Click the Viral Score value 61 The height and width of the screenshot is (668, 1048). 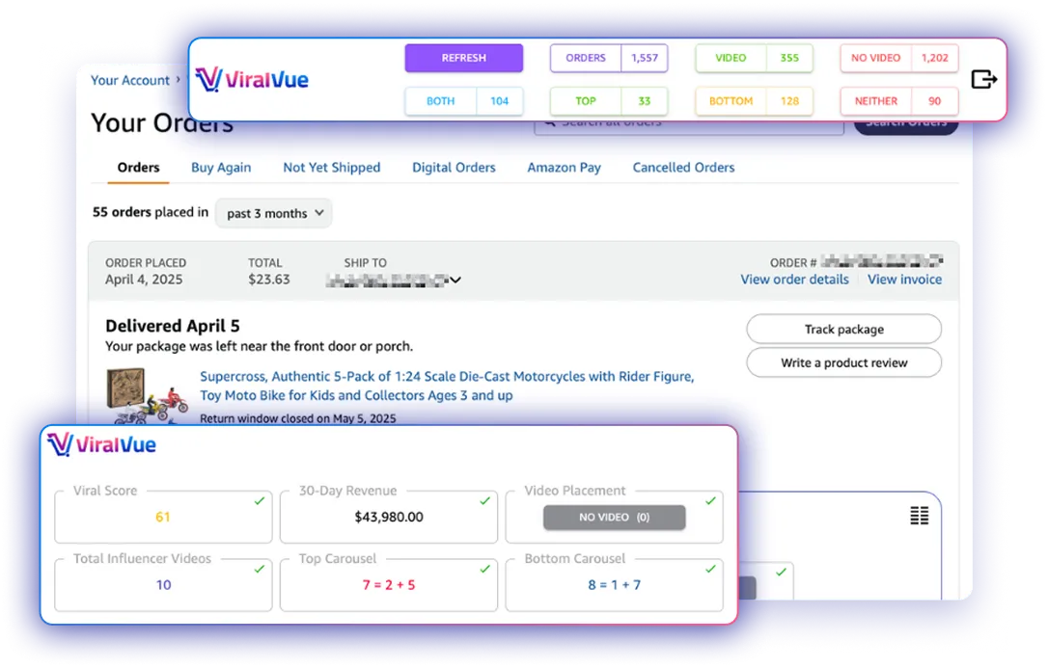[x=162, y=518]
